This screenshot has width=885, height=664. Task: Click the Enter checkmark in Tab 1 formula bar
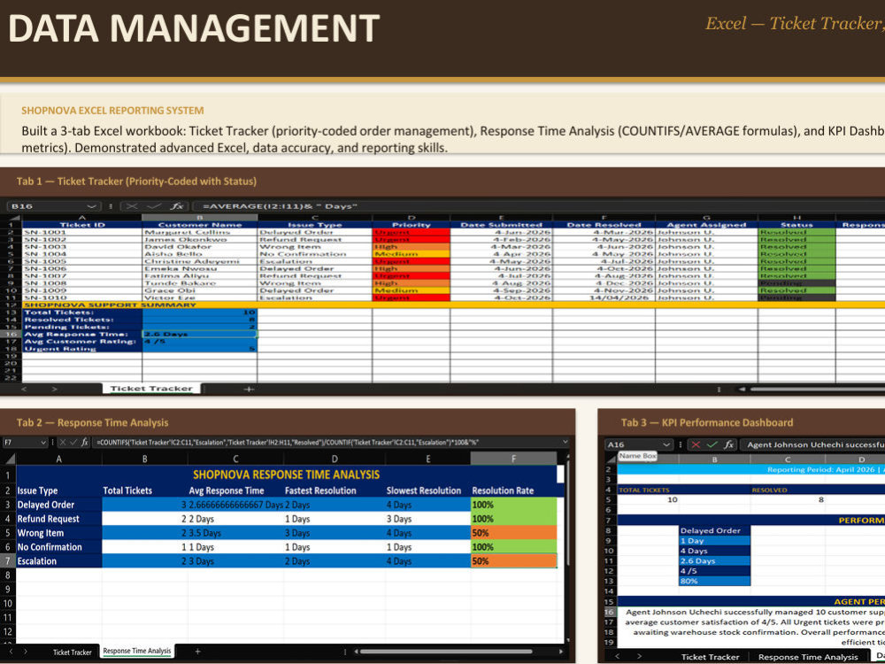point(153,206)
